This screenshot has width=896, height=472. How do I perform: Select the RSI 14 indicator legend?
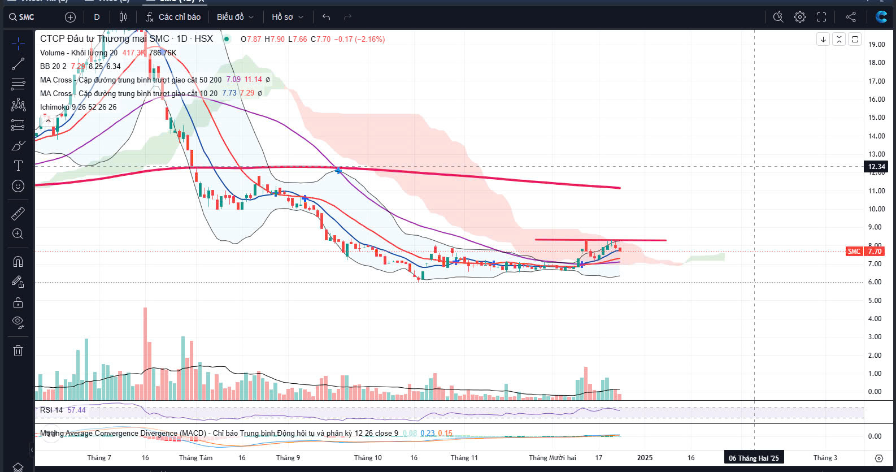(51, 410)
